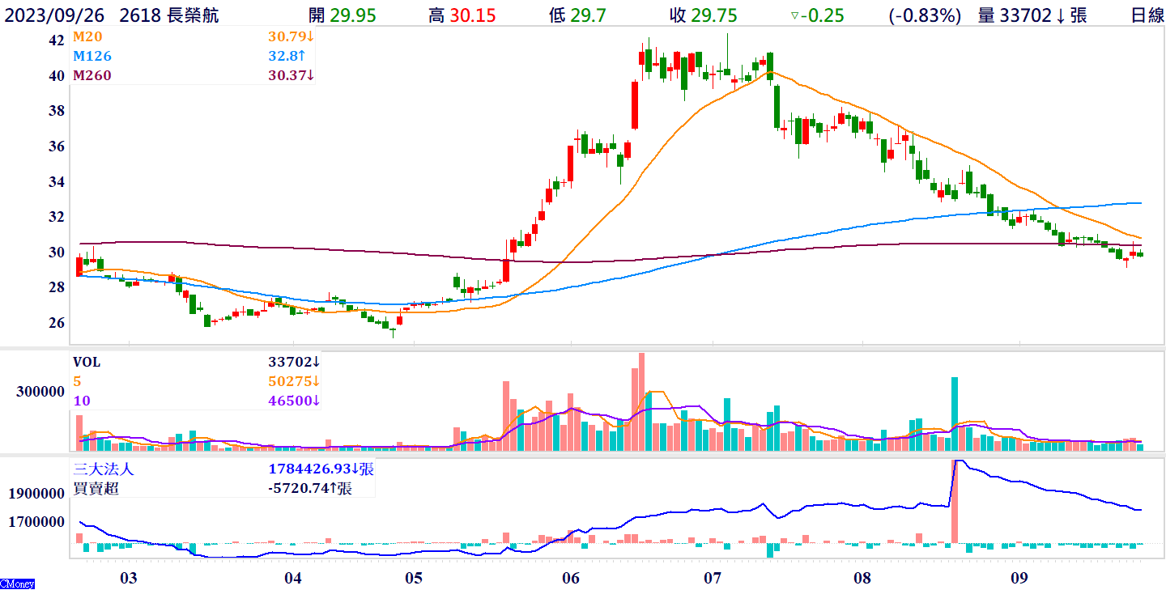Click the 5-day volume average legend

point(78,381)
